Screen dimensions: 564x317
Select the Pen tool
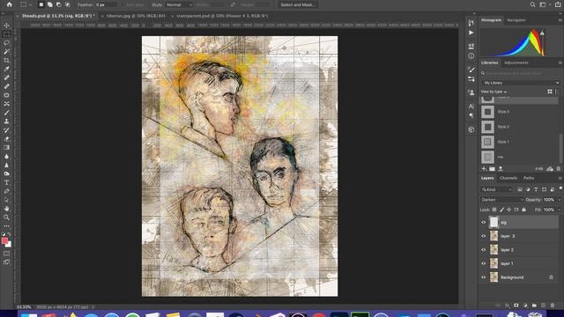[6, 191]
